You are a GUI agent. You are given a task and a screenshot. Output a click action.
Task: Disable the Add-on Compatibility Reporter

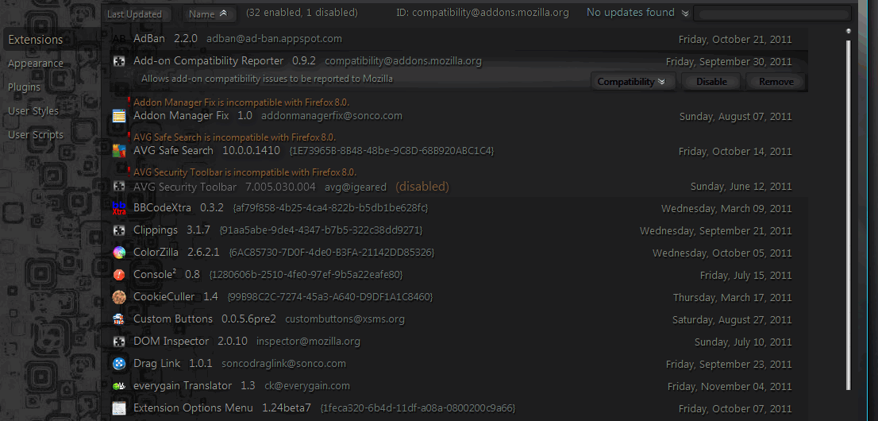(711, 81)
